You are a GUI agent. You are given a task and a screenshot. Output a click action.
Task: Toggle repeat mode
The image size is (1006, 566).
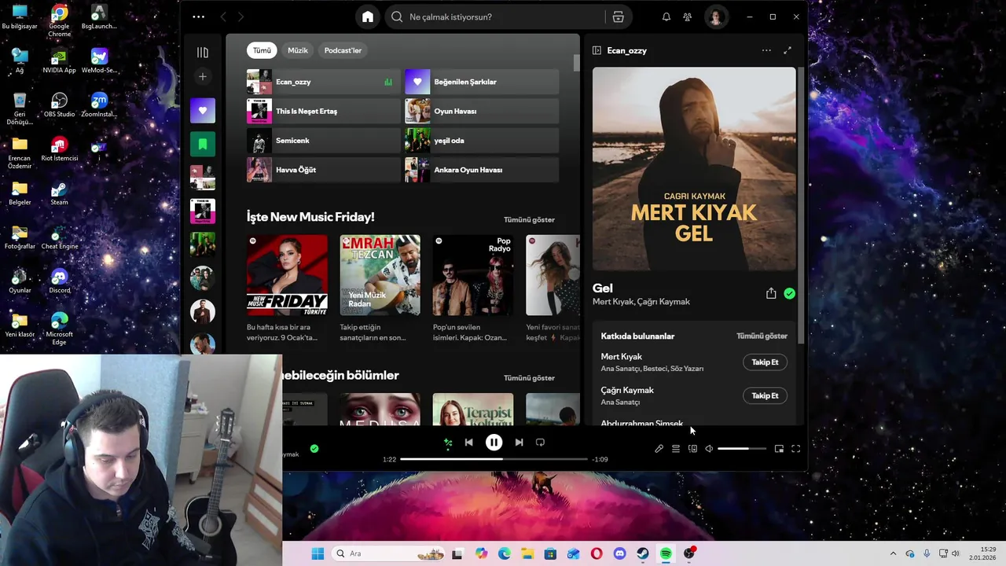[540, 443]
